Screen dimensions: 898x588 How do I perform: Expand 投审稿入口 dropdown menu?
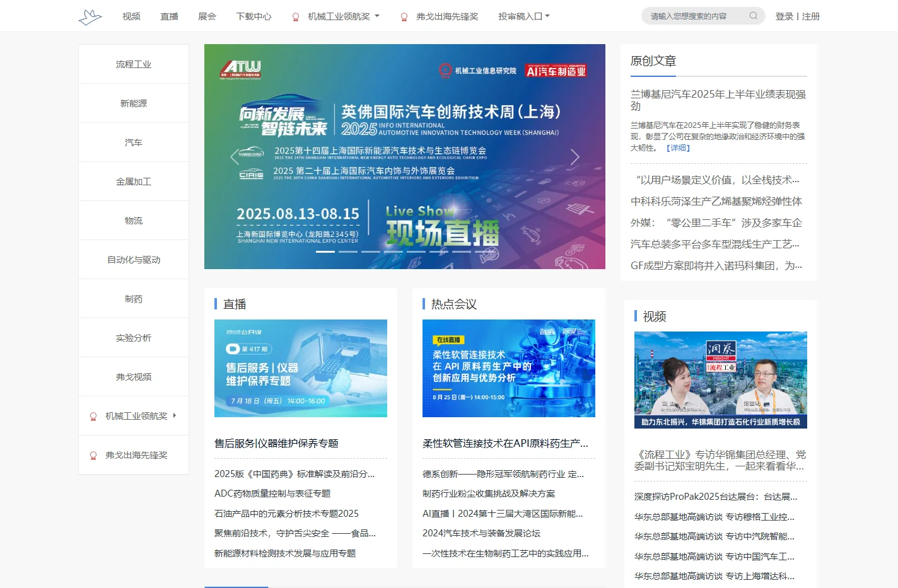tap(547, 16)
